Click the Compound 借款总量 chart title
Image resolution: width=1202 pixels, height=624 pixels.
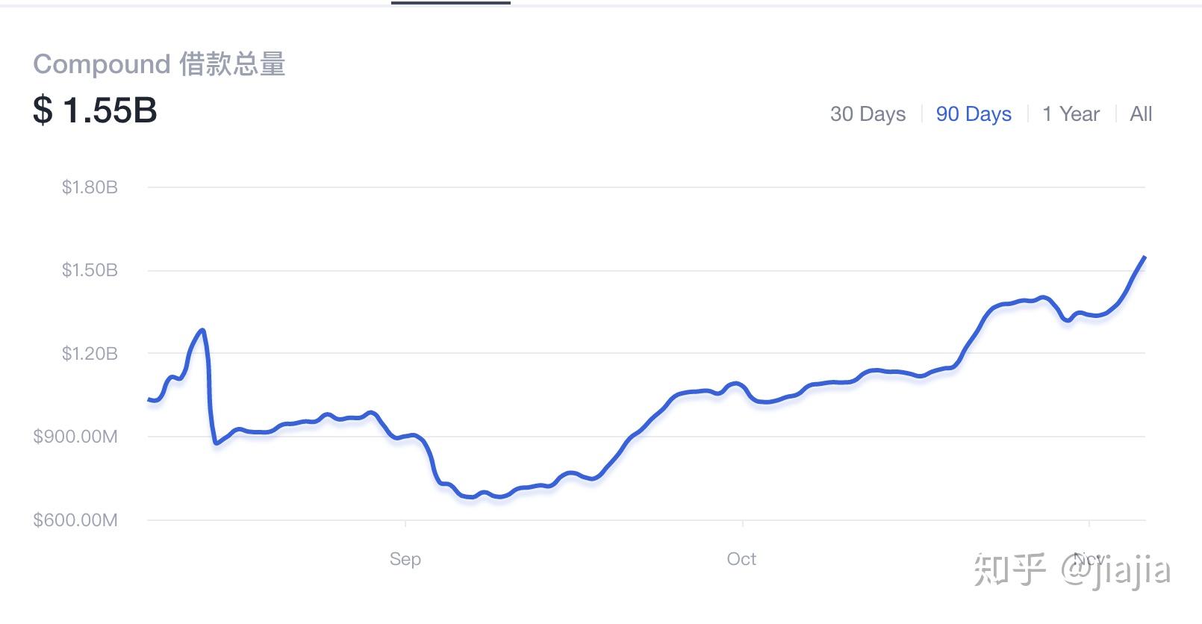(159, 64)
